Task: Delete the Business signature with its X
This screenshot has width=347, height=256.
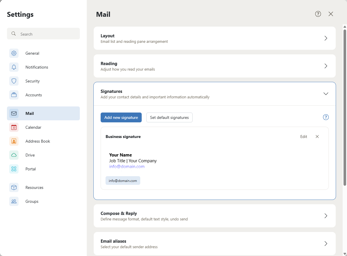Action: (x=317, y=137)
